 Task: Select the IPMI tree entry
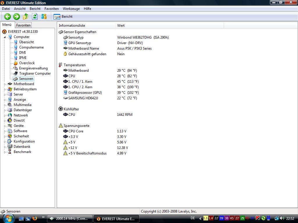click(x=23, y=58)
